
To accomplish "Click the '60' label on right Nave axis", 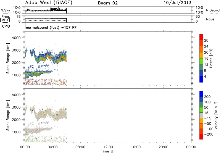I will pos(198,17).
